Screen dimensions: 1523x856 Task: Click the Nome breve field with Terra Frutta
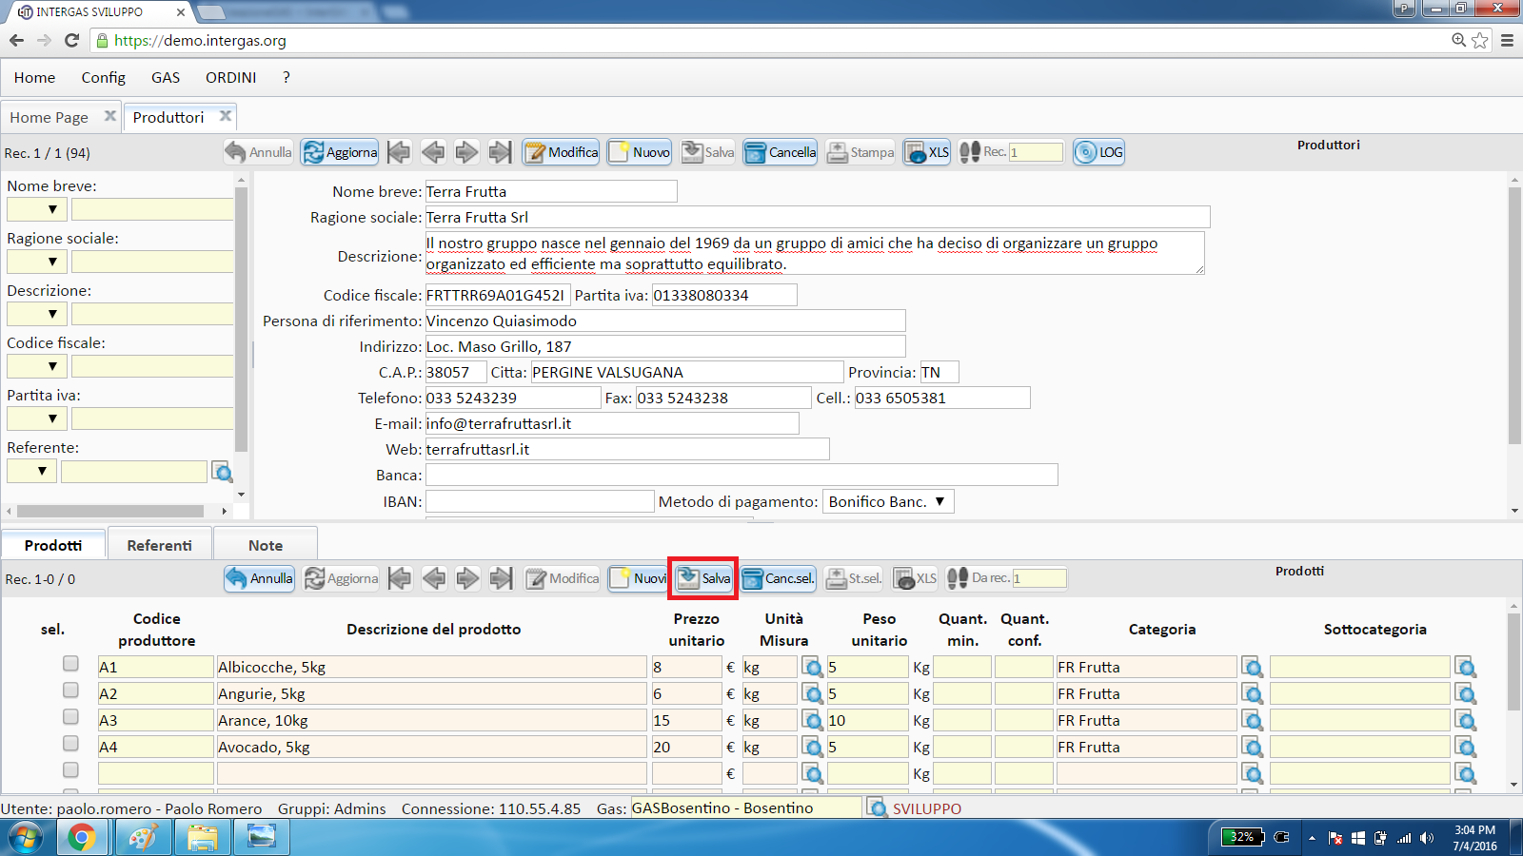click(551, 191)
